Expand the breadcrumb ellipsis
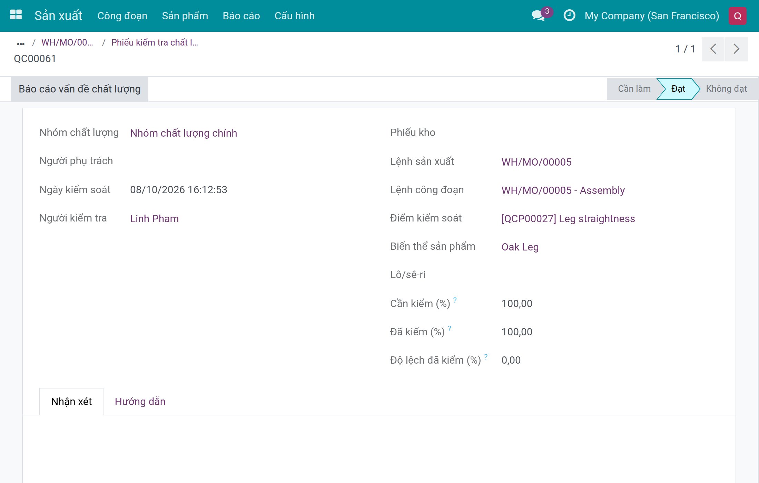This screenshot has height=483, width=759. pyautogui.click(x=21, y=43)
